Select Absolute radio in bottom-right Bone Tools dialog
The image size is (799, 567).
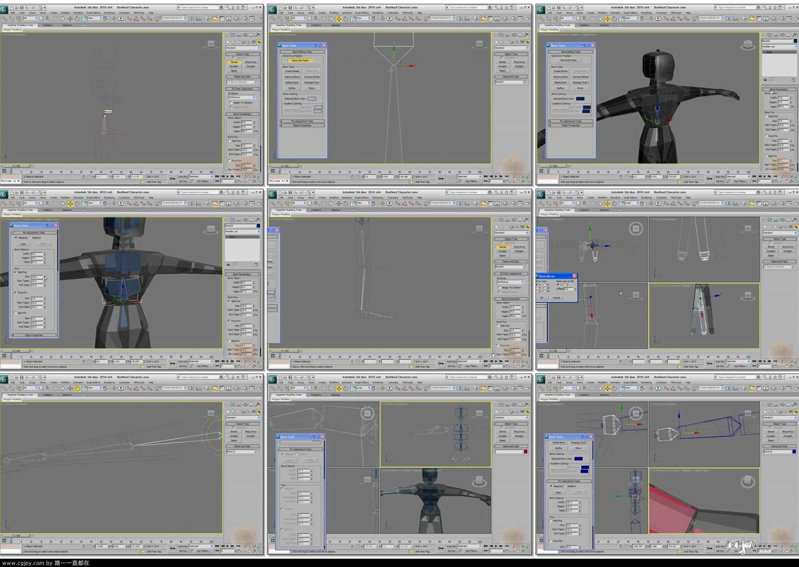point(551,486)
